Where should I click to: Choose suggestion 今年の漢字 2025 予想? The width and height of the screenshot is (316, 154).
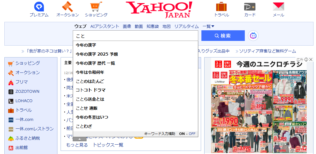(x=136, y=54)
